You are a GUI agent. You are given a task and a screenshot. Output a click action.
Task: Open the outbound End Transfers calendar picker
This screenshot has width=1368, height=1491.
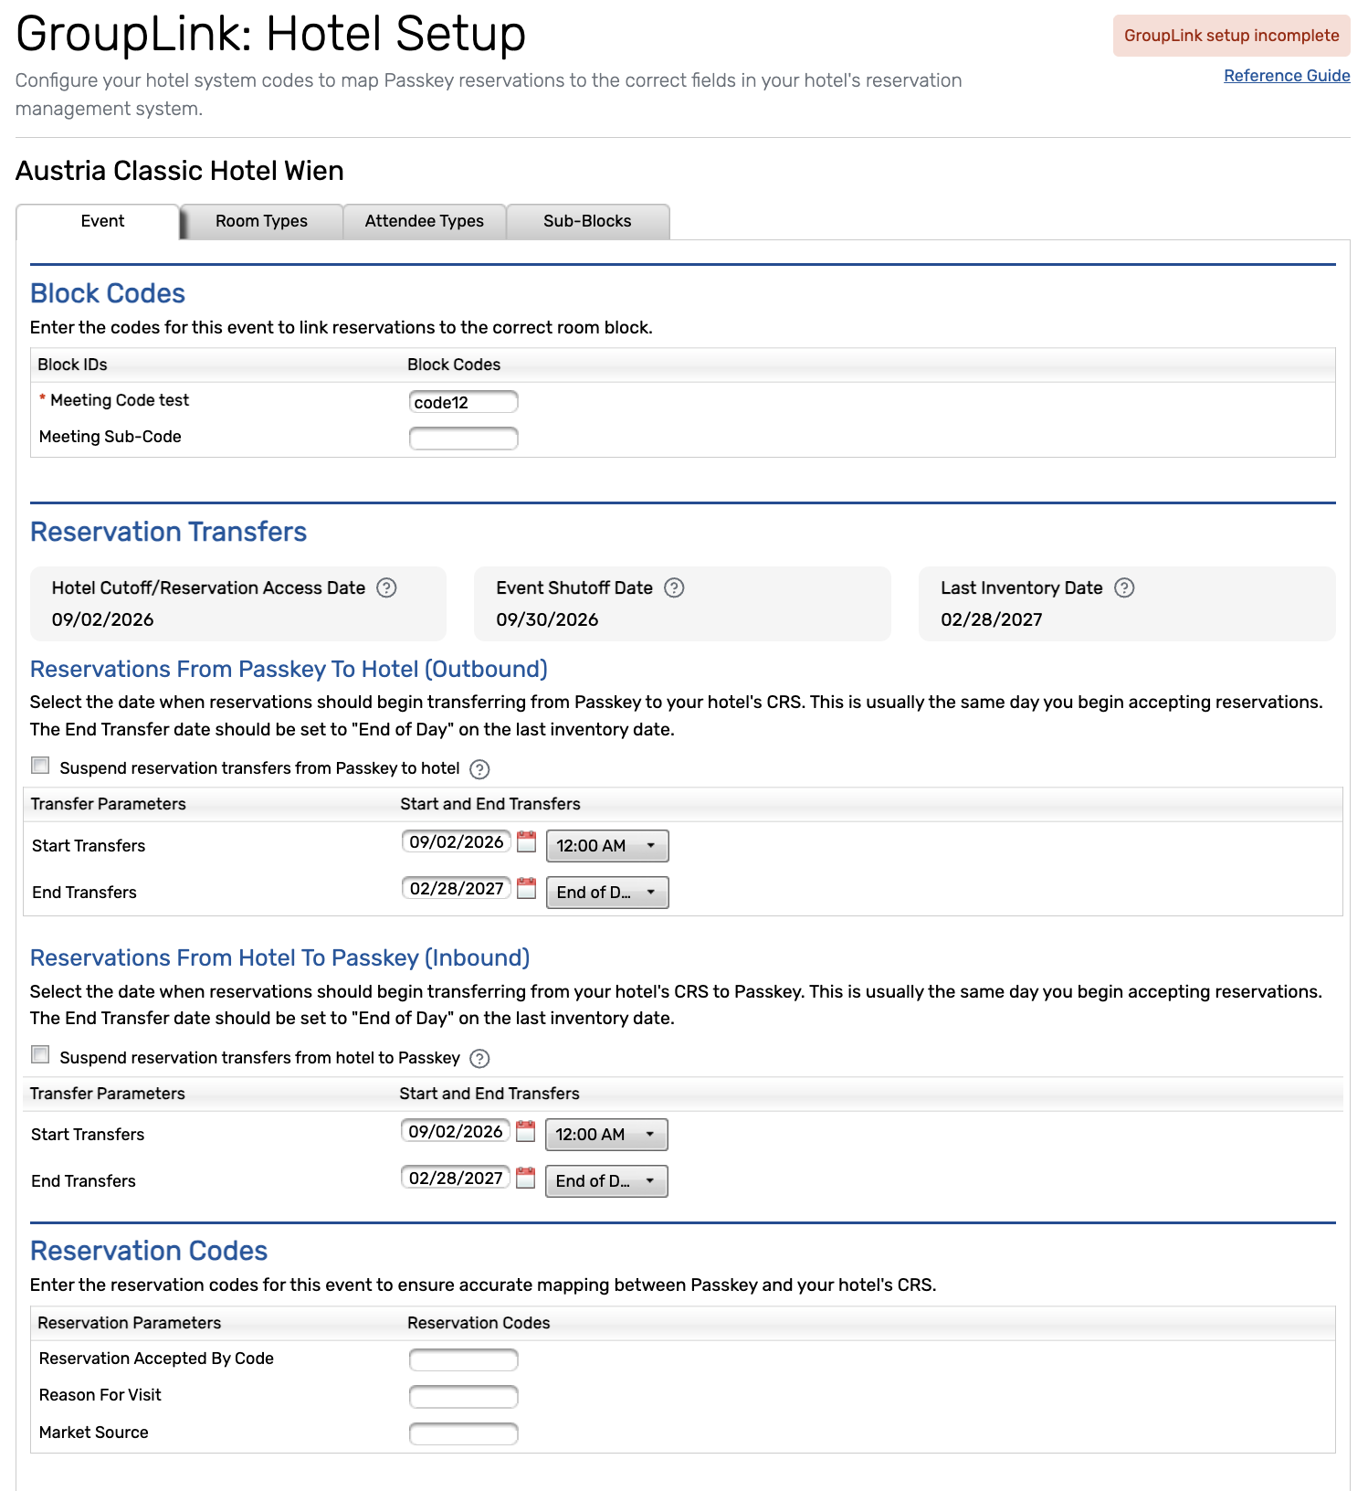tap(527, 888)
